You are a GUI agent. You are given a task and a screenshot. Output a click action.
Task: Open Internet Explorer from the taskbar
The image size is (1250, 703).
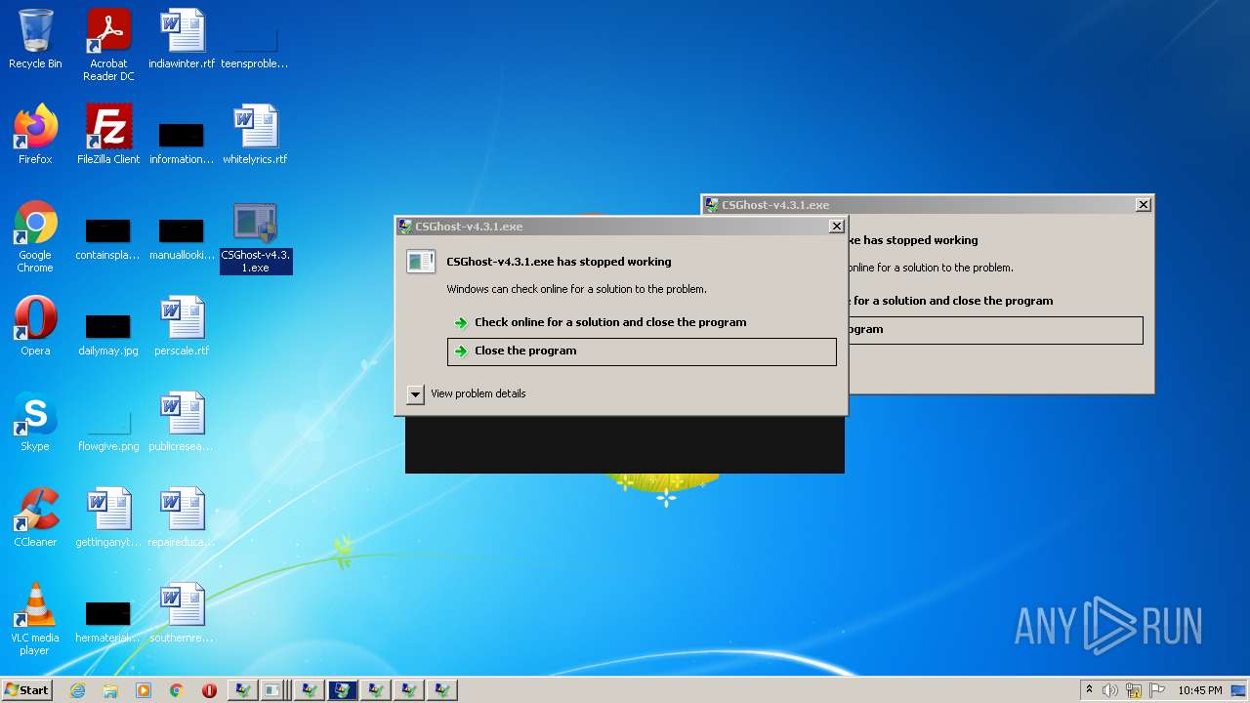point(77,690)
